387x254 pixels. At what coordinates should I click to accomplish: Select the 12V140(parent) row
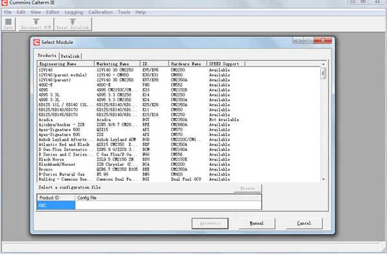point(179,80)
